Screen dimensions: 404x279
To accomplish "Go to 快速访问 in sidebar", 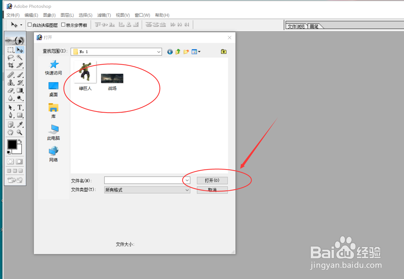I will (x=53, y=68).
